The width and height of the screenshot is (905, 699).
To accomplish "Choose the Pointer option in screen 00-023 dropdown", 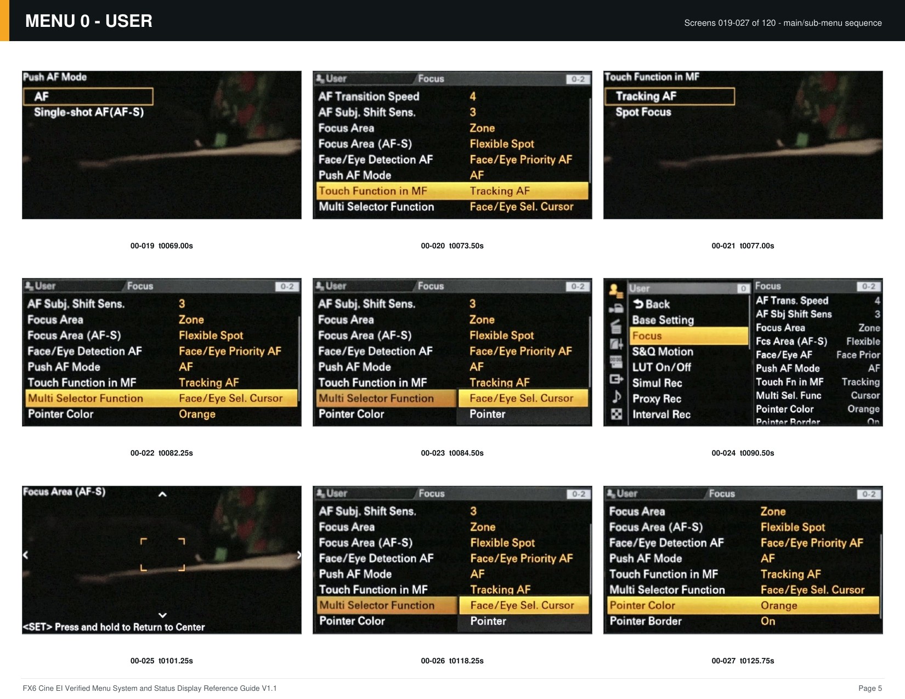I will (522, 414).
